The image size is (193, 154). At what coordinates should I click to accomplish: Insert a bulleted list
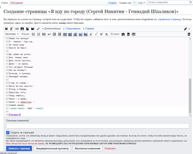(33, 34)
